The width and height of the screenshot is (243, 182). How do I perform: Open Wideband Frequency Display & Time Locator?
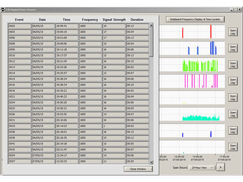pyautogui.click(x=195, y=19)
